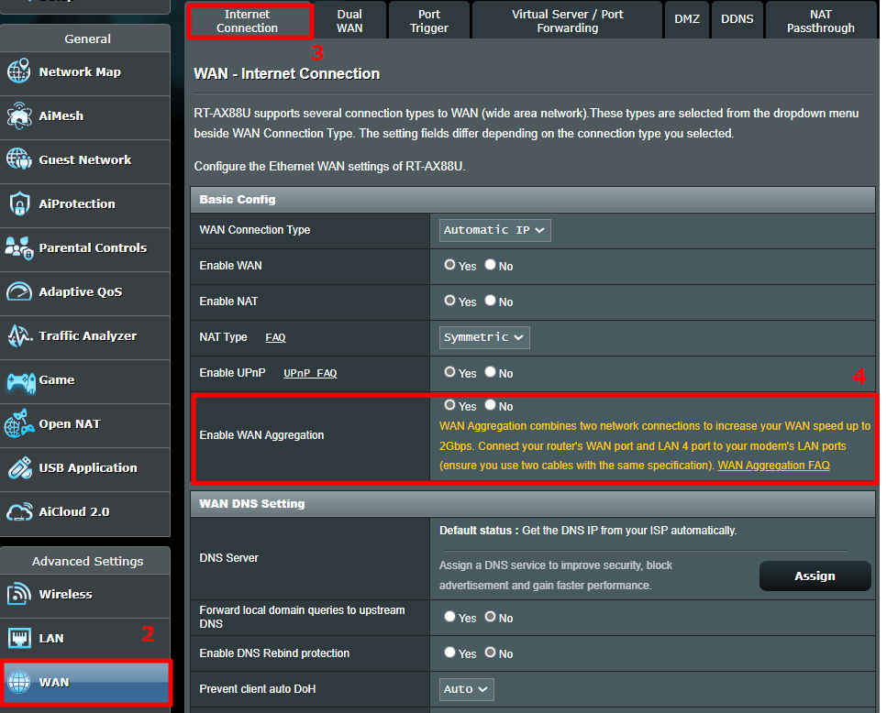Screen dimensions: 887x713
Task: Open Virtual Server / Port Forwarding tab
Action: click(568, 21)
